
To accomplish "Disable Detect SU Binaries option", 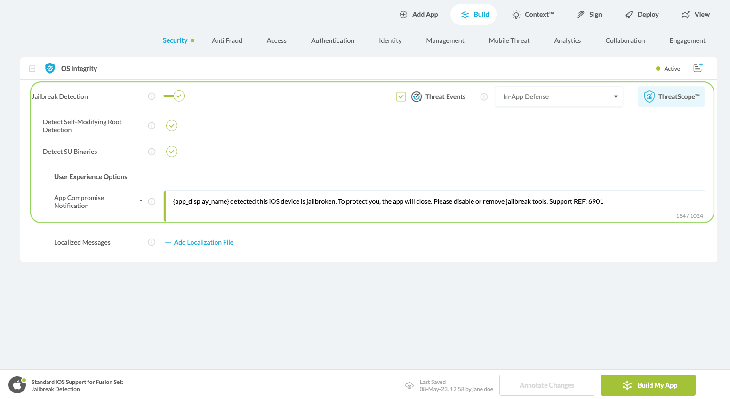I will pos(172,152).
